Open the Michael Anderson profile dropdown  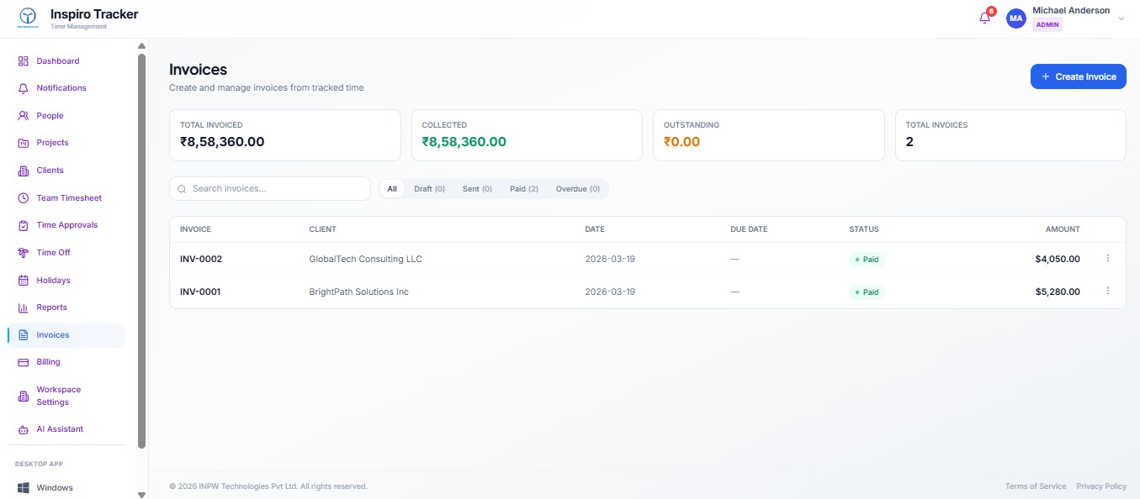1068,17
